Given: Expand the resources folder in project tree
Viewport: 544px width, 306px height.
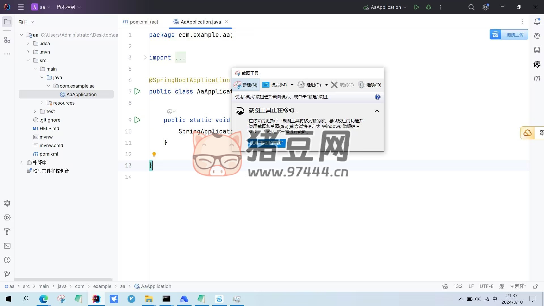Looking at the screenshot, I should tap(42, 103).
